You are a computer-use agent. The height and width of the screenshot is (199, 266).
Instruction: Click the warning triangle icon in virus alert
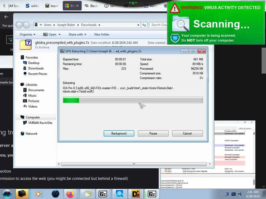(175, 8)
